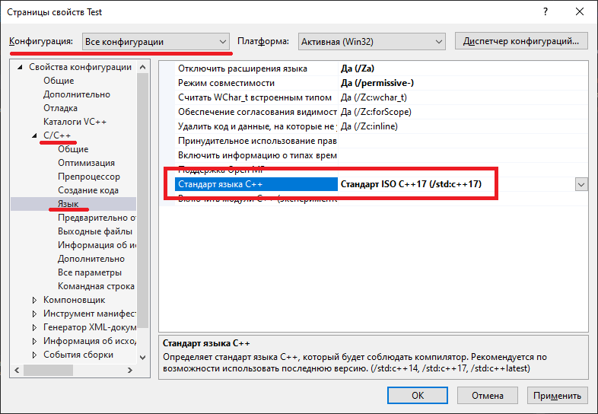
Task: Confirm with the OK button
Action: [418, 395]
